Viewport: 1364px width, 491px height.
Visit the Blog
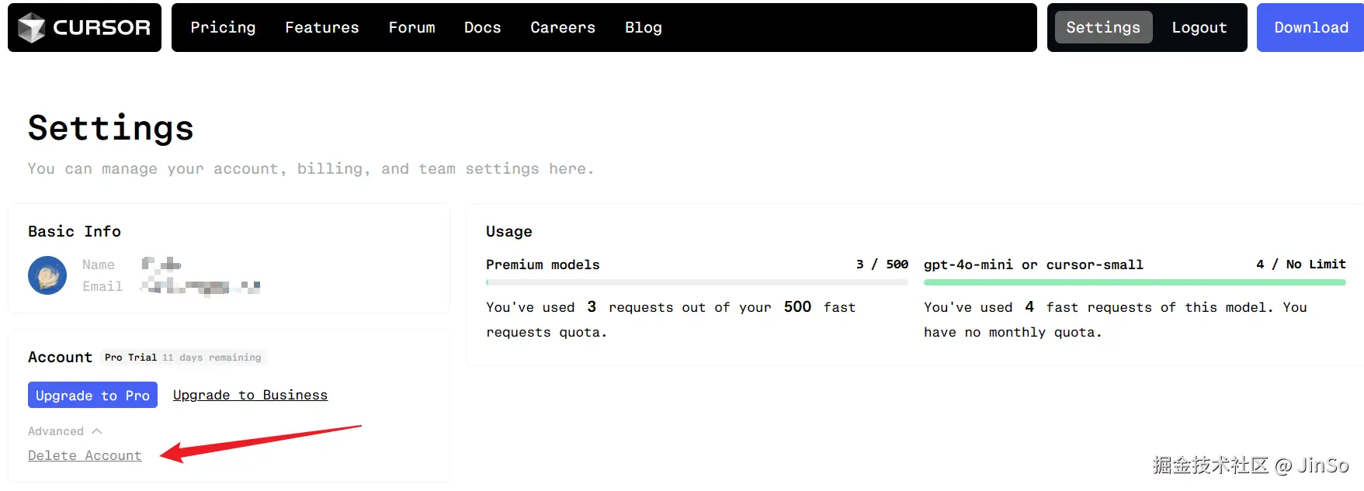click(x=643, y=28)
